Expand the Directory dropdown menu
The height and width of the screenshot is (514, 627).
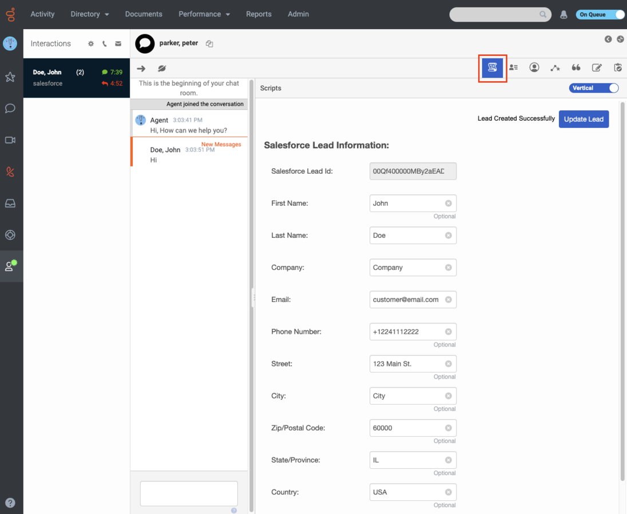tap(90, 14)
